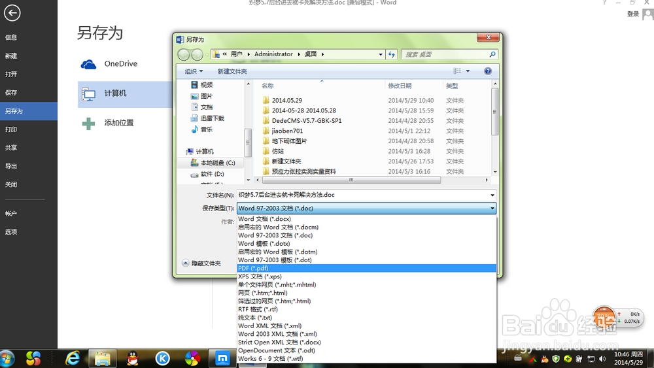Click 登录 sign-in link
Screen dimensions: 654x368
[632, 14]
